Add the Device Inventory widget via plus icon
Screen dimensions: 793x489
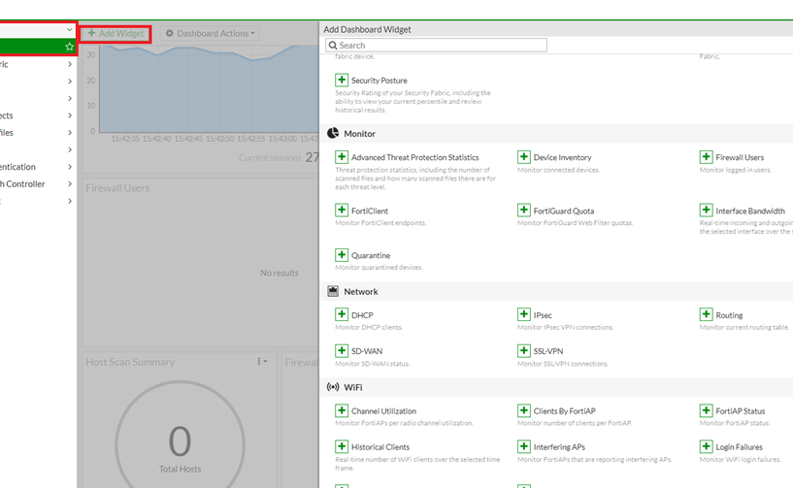pyautogui.click(x=524, y=157)
